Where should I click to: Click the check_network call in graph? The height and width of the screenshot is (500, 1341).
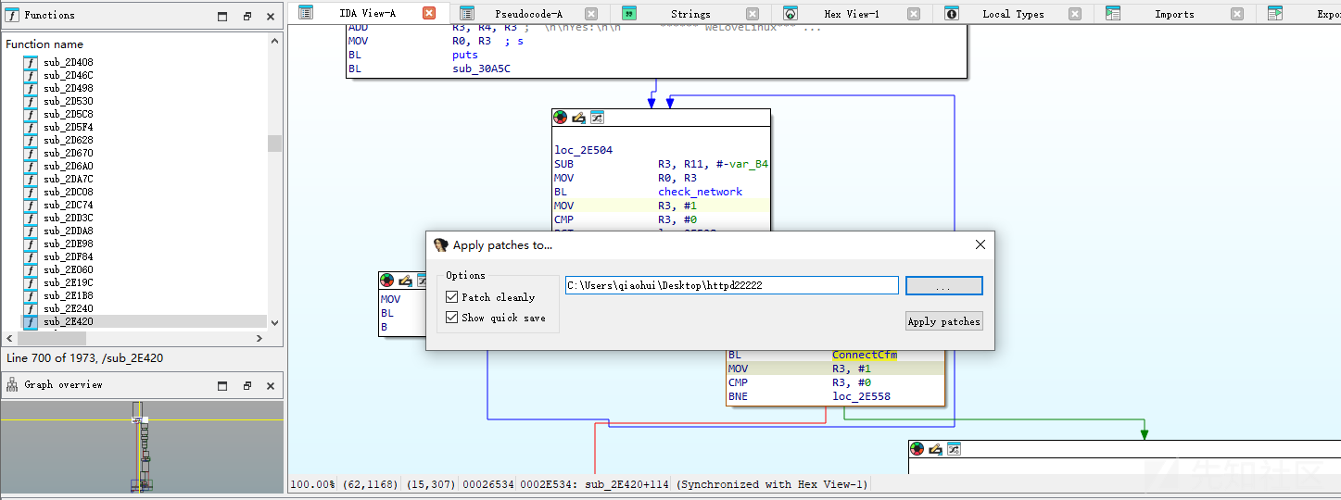point(700,192)
